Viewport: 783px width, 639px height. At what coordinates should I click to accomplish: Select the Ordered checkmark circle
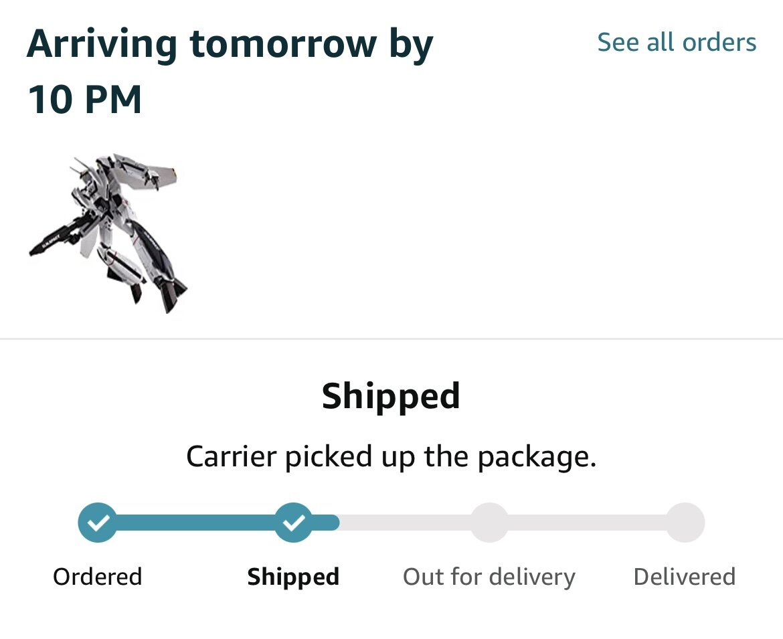pyautogui.click(x=98, y=522)
